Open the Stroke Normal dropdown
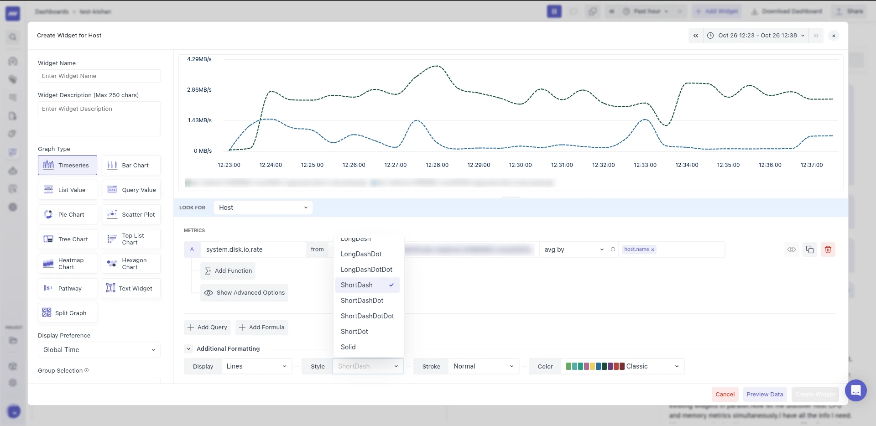 point(484,366)
